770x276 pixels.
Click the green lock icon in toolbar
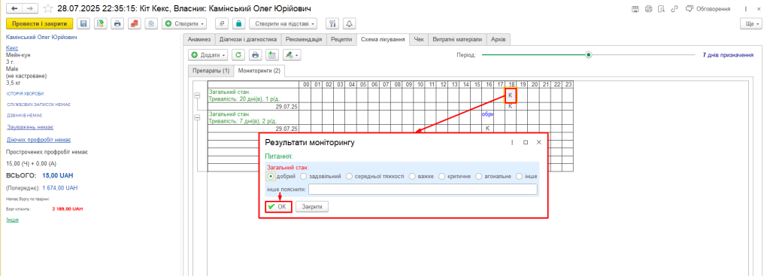[238, 23]
